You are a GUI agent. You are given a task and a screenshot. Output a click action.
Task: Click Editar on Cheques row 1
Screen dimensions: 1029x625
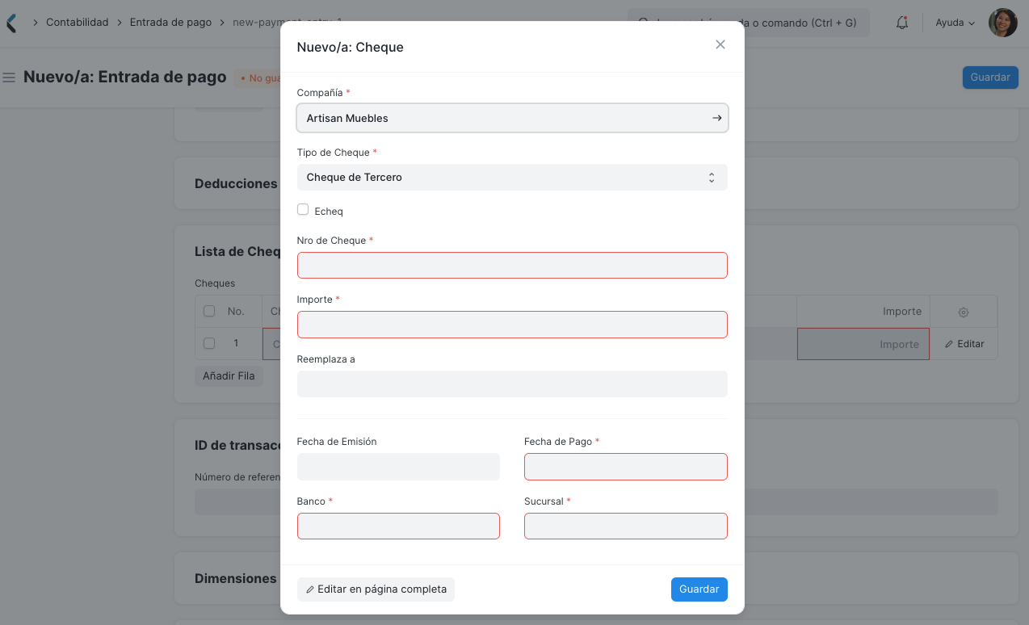[964, 344]
